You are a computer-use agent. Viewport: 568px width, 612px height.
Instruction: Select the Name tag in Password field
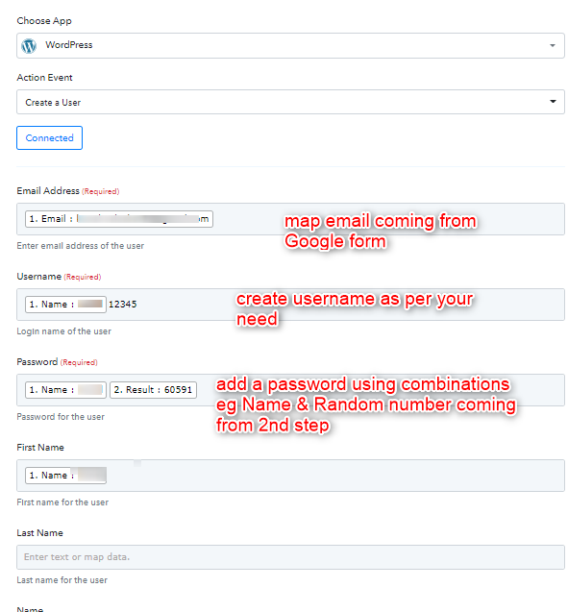point(65,389)
